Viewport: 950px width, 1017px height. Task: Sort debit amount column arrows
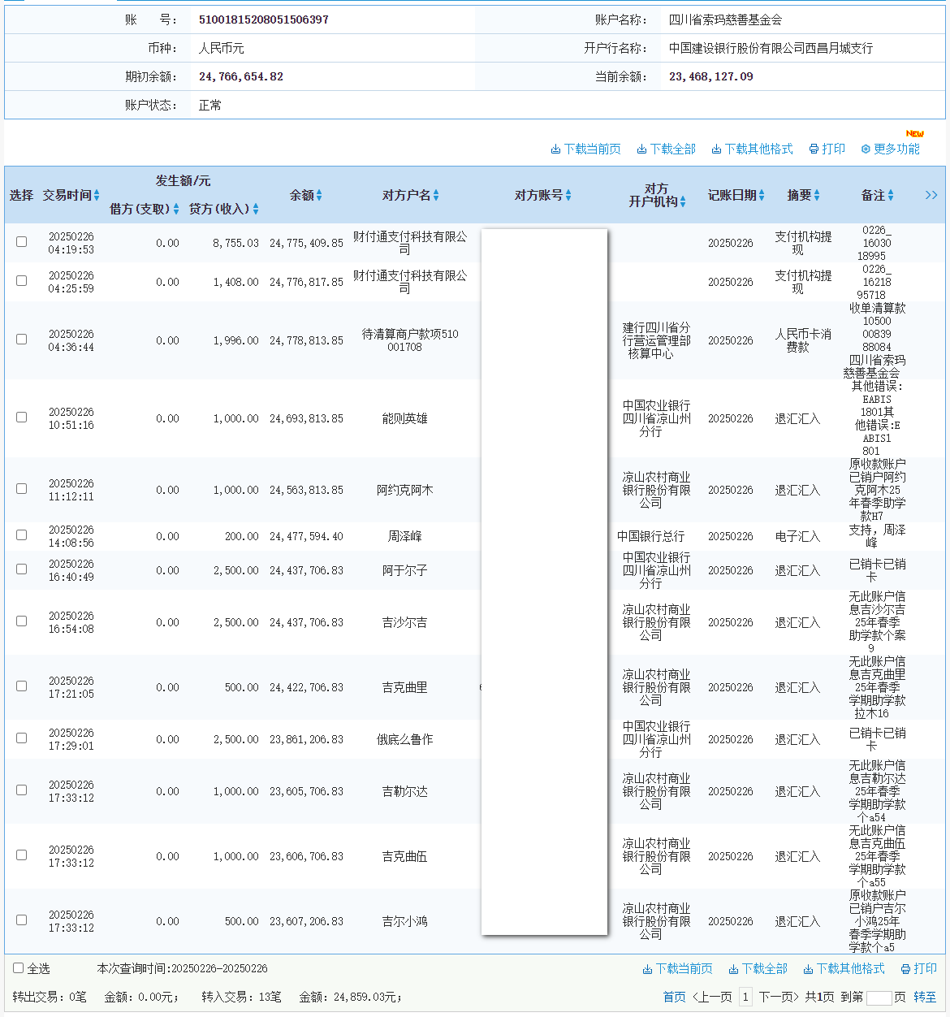point(176,209)
